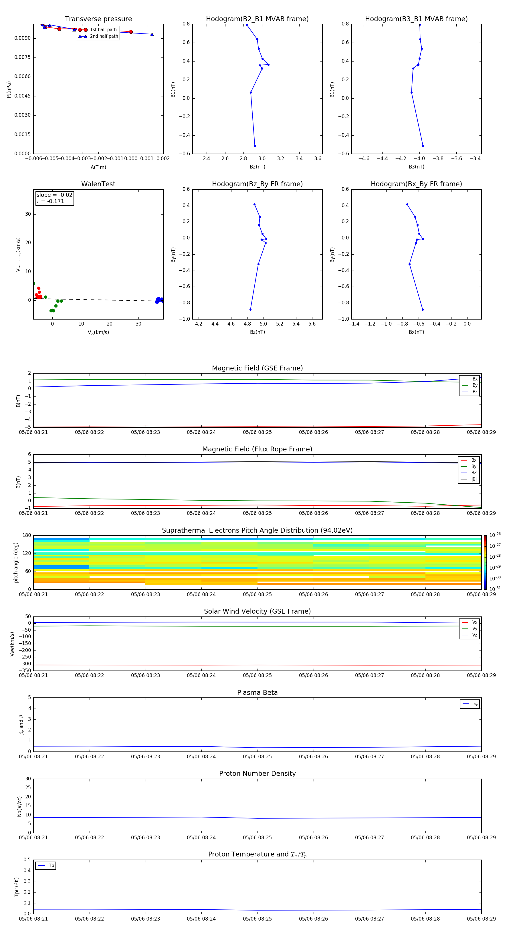Click the "Vsw(km/s)" y-axis label
Viewport: 515px width, 944px height.
coord(12,644)
